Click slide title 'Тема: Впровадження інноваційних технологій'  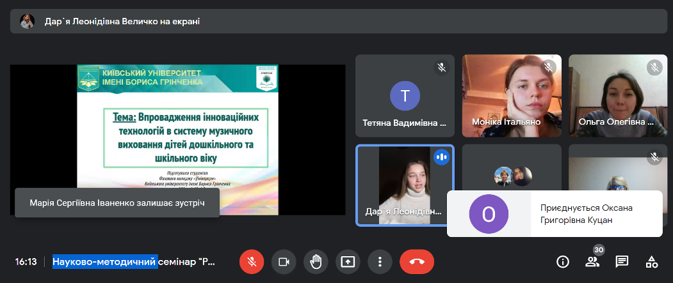pyautogui.click(x=186, y=137)
